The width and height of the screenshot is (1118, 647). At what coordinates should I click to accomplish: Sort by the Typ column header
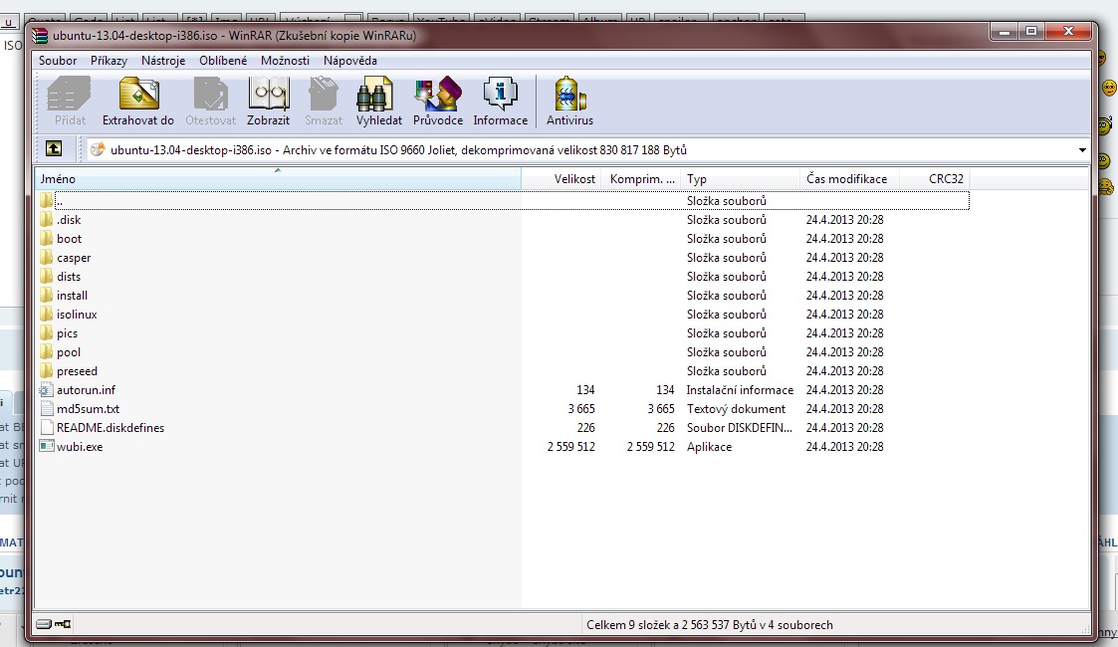click(740, 179)
